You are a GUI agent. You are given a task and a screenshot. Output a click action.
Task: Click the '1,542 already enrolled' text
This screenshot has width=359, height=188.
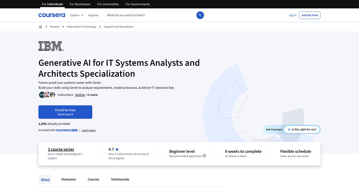54,124
